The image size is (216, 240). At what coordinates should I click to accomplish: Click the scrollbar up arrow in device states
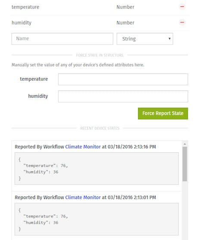coord(185,144)
